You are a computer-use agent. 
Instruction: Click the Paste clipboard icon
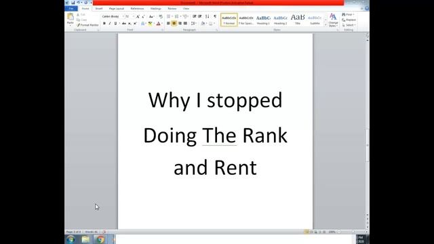[71, 17]
